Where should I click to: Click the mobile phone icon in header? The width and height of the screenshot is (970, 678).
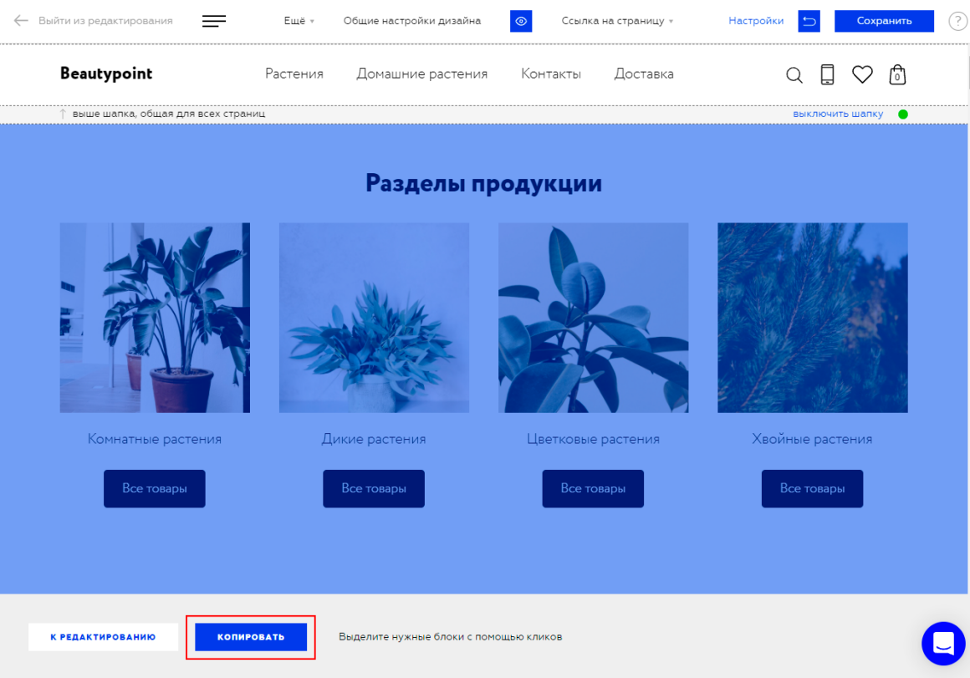pos(827,74)
